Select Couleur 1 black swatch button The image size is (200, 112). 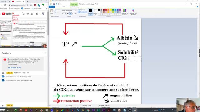point(91,12)
